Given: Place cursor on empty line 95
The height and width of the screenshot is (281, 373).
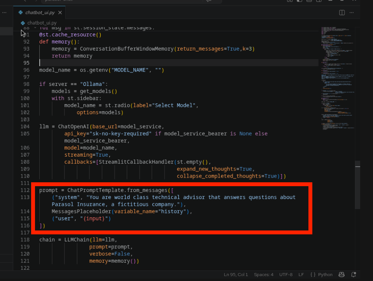Looking at the screenshot, I should [117, 63].
